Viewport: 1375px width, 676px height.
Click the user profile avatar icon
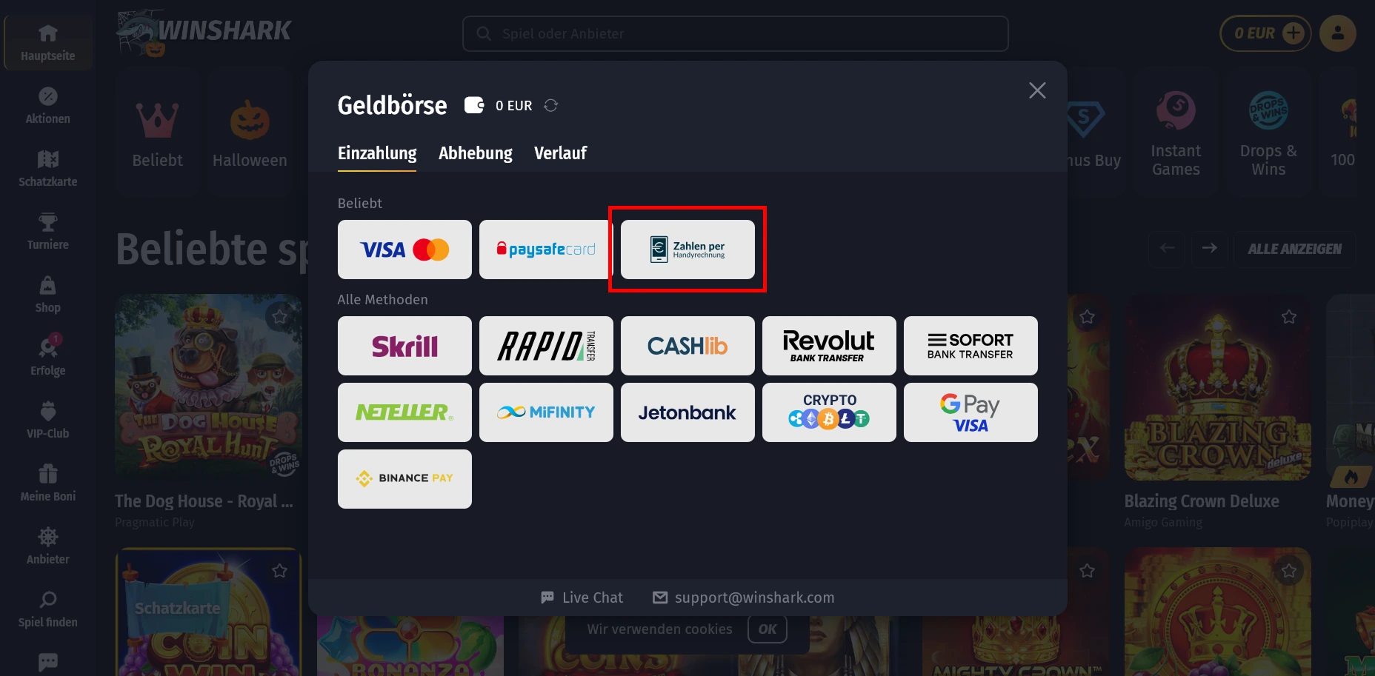click(x=1338, y=33)
